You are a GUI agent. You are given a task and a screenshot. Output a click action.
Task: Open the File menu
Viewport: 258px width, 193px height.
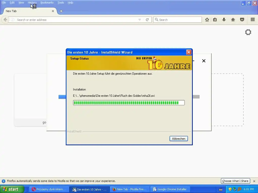tap(4, 3)
